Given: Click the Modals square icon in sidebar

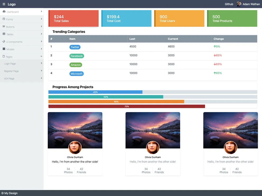Looking at the screenshot, I should coord(4,49).
